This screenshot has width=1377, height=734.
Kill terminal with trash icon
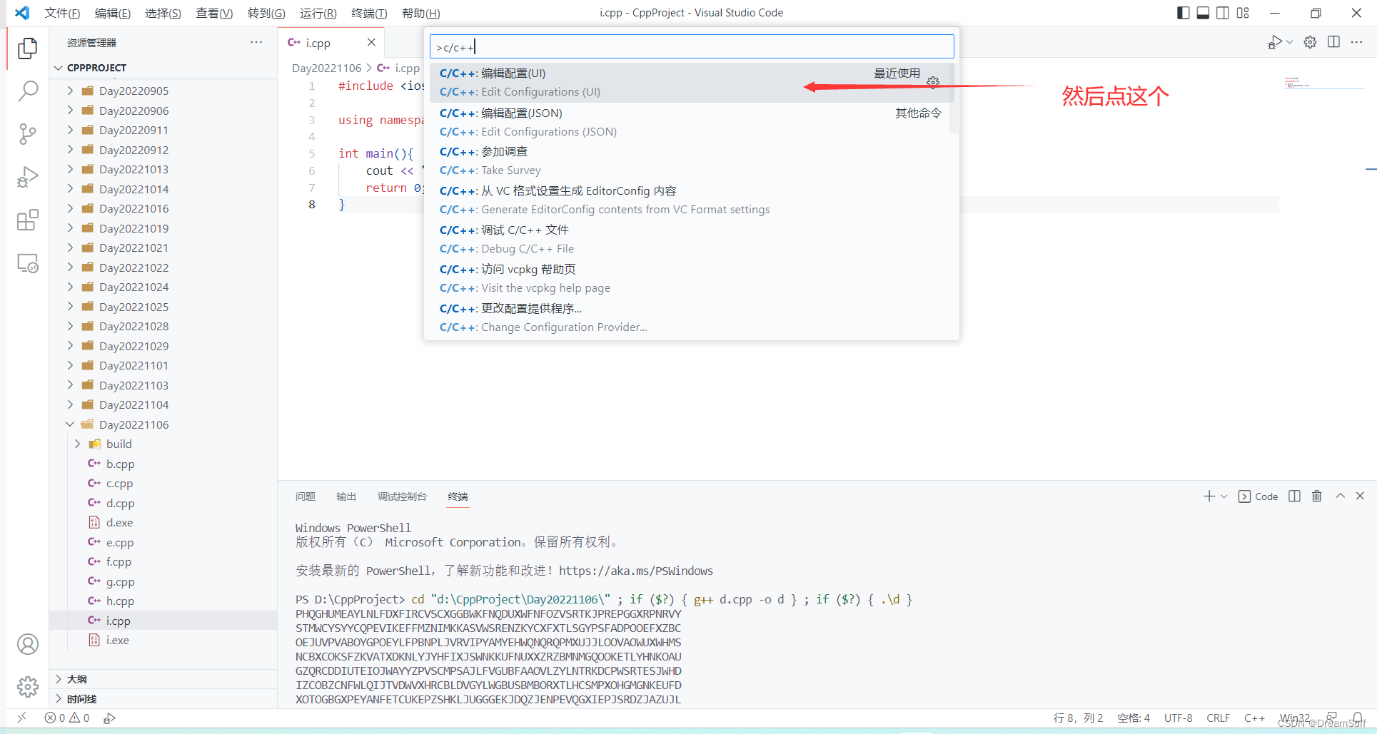click(x=1317, y=496)
